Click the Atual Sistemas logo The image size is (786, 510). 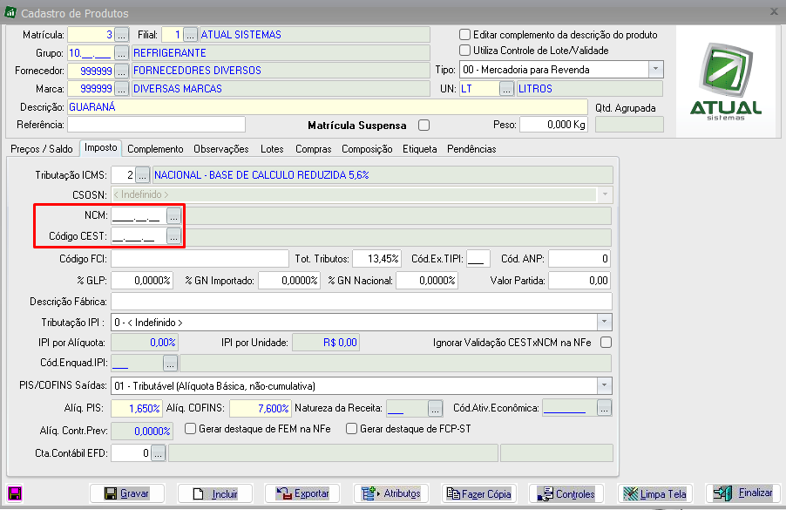click(x=726, y=81)
